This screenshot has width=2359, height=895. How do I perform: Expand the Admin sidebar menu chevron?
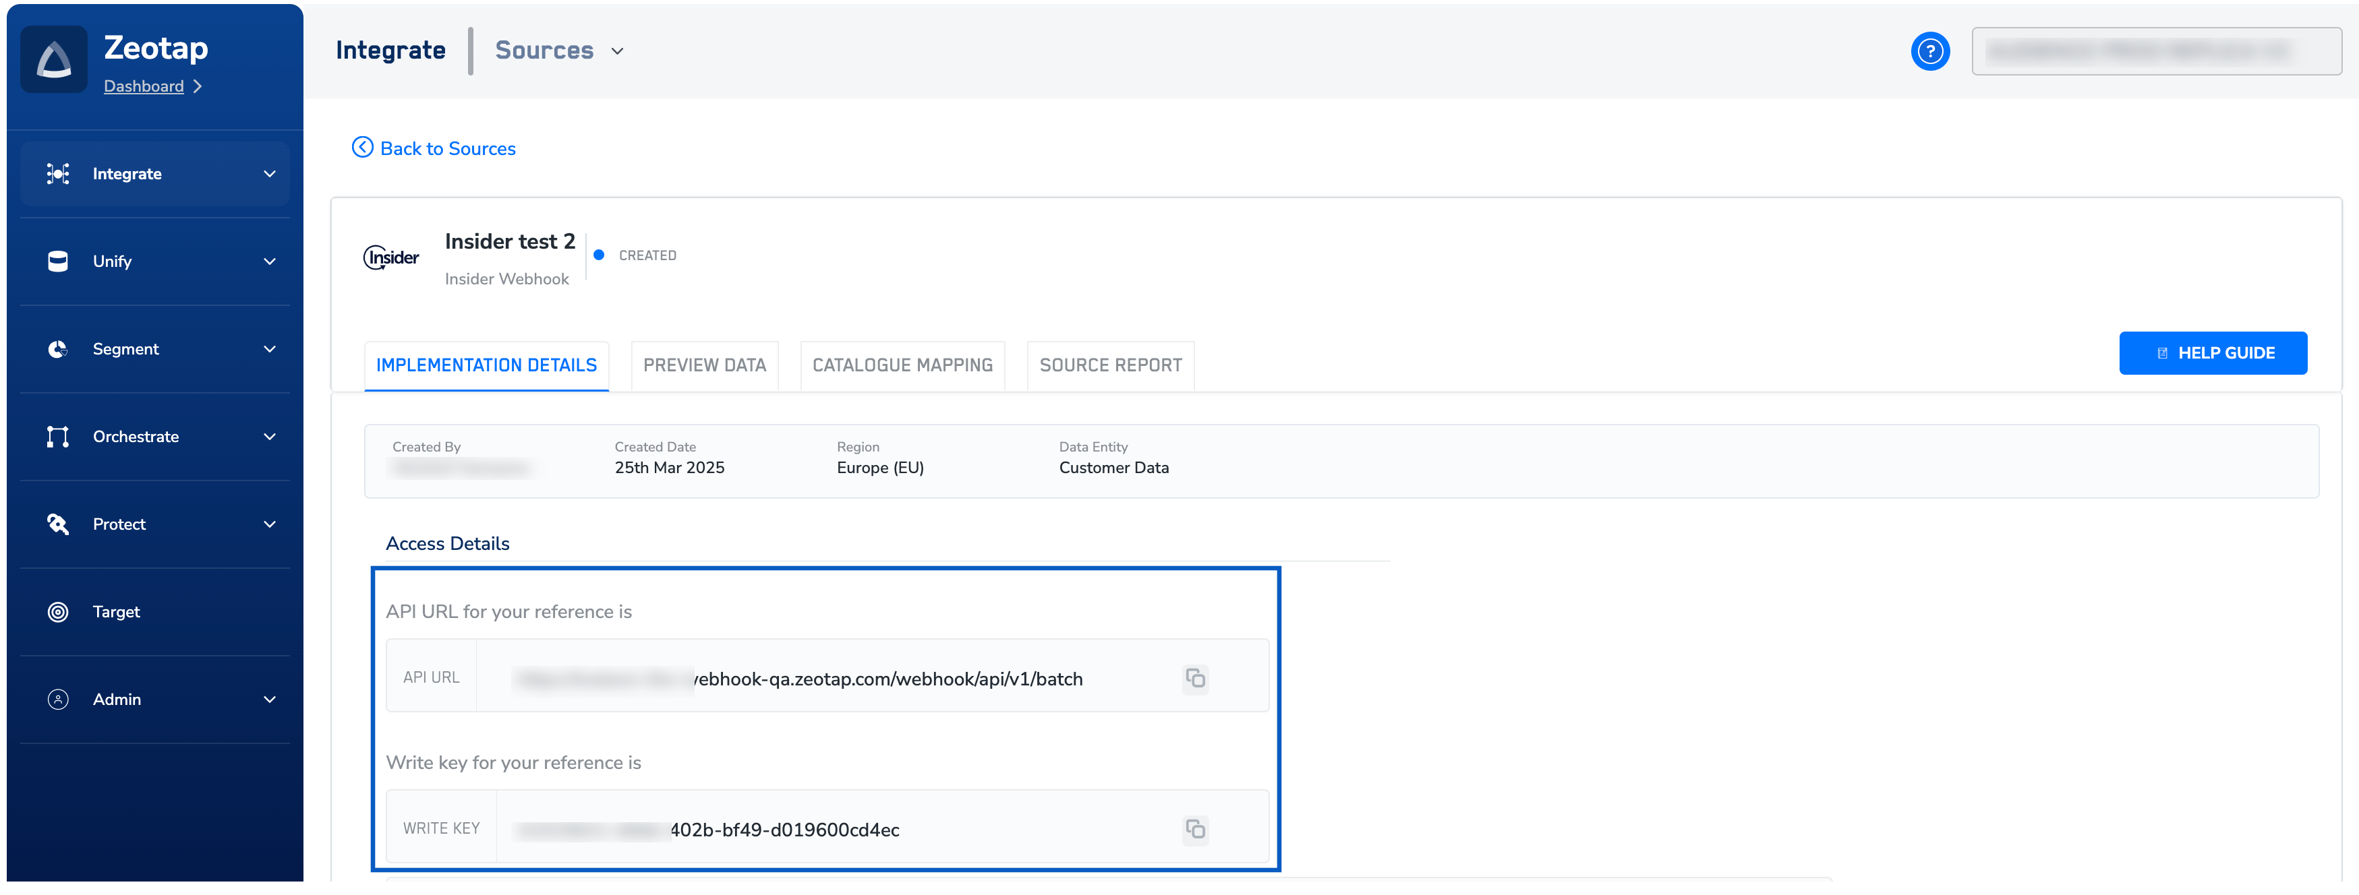tap(269, 699)
